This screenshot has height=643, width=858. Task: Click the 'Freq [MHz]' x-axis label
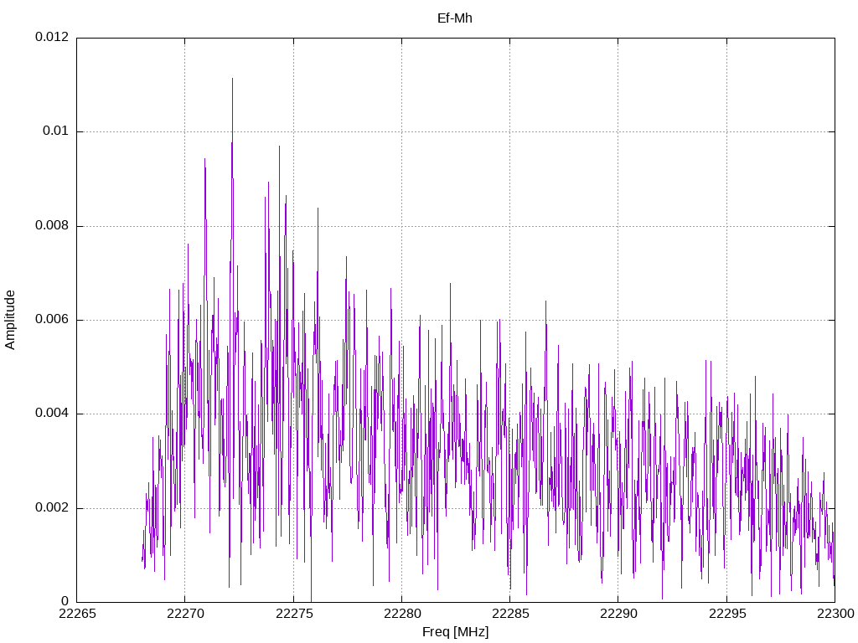pos(455,632)
